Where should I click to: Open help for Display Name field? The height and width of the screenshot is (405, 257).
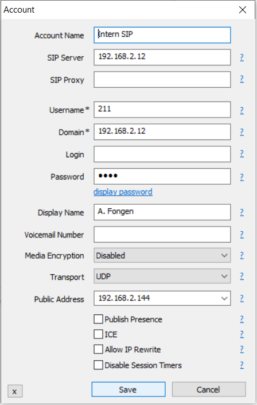coord(242,212)
